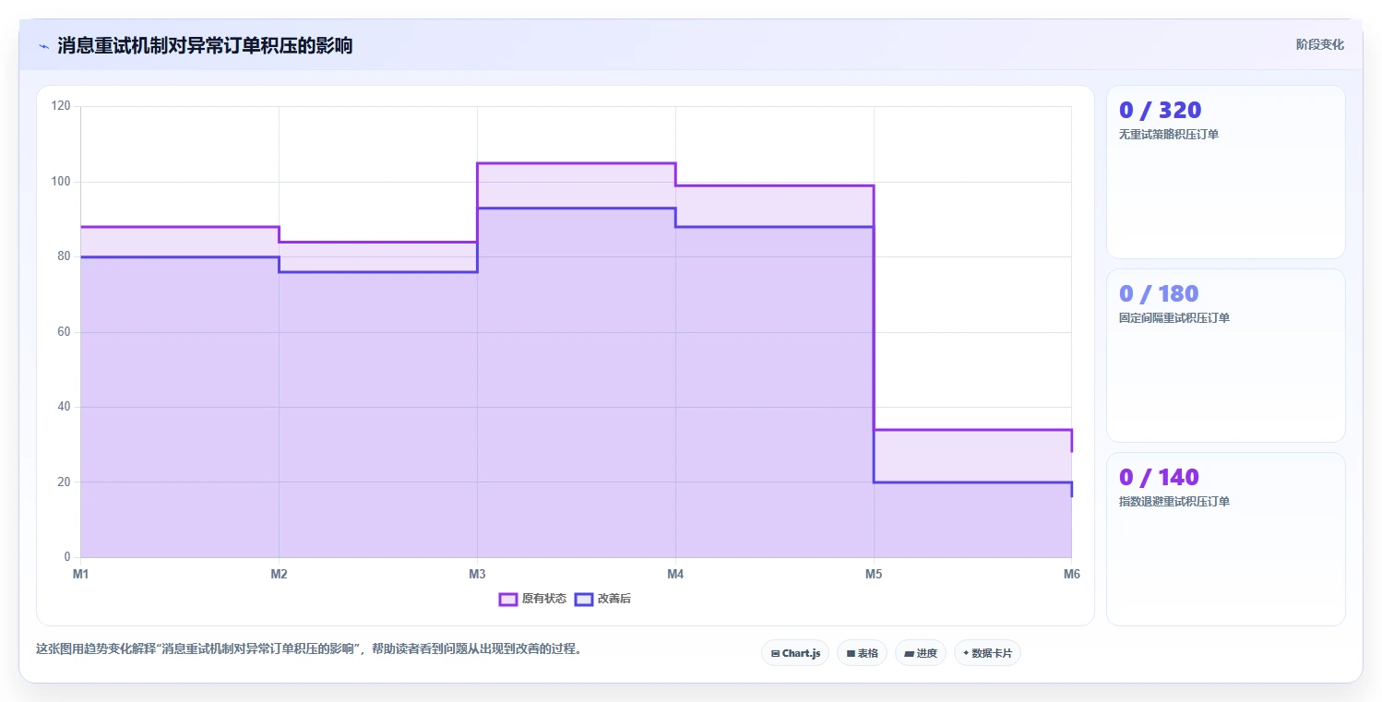1382x702 pixels.
Task: Click the purple 原有状态 legend swatch
Action: (508, 599)
